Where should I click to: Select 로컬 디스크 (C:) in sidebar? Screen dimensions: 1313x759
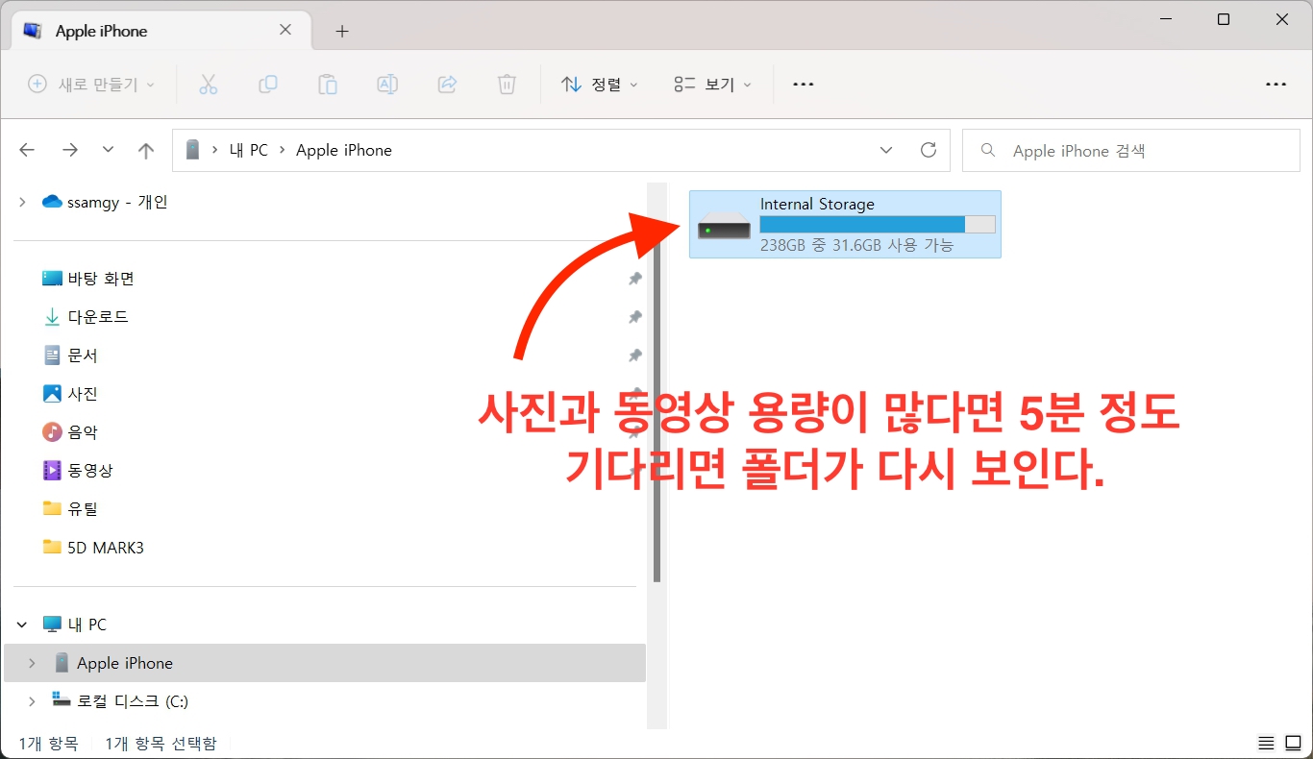tap(120, 701)
